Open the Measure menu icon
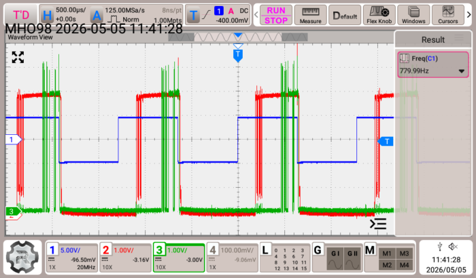Image resolution: width=476 pixels, height=278 pixels. 310,15
